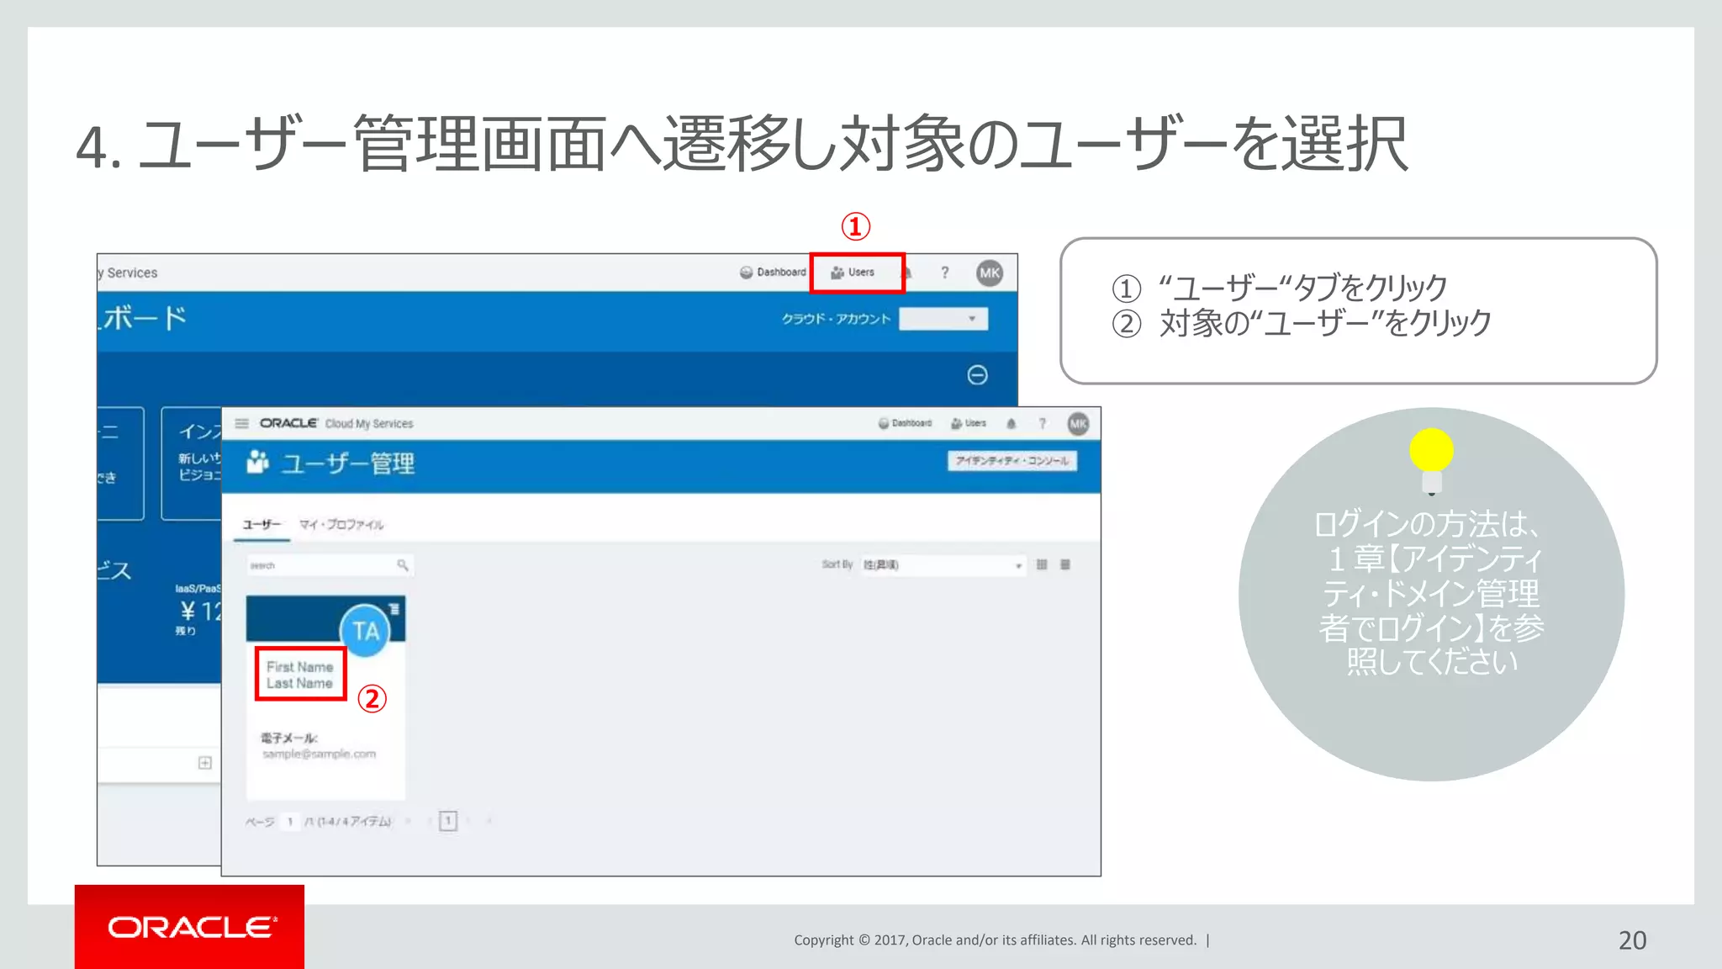Open action menu on TA user card
This screenshot has height=969, width=1722.
[394, 608]
